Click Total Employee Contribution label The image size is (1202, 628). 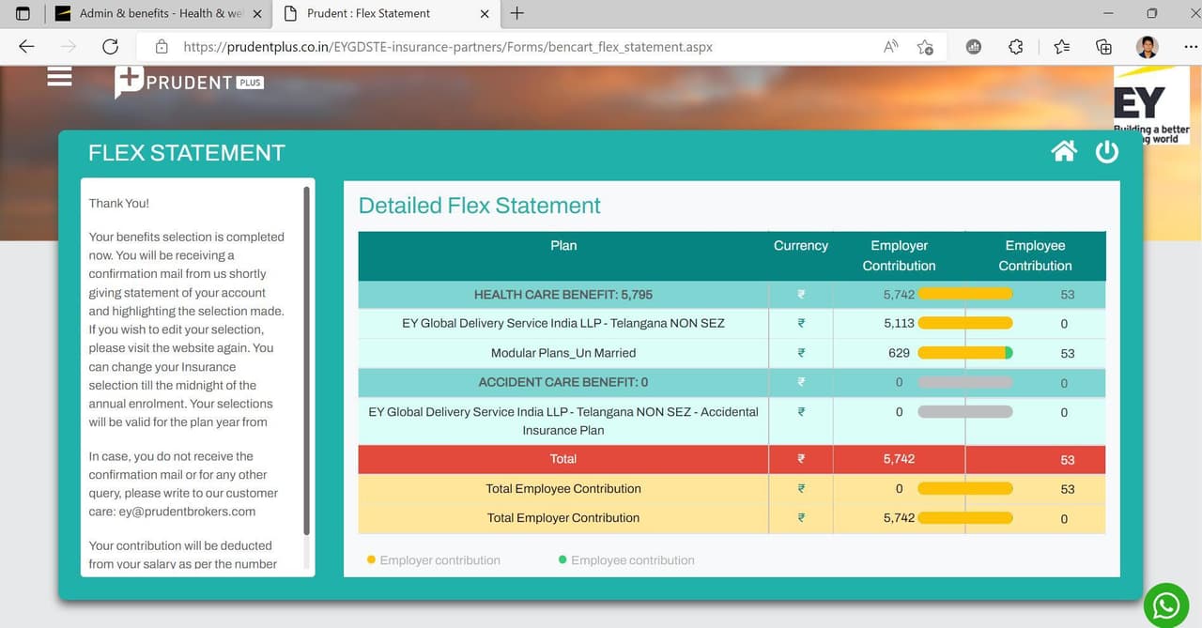(563, 488)
